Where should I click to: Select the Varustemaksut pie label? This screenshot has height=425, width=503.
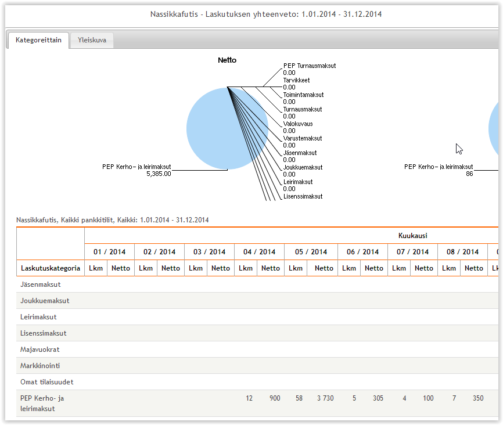(x=303, y=138)
